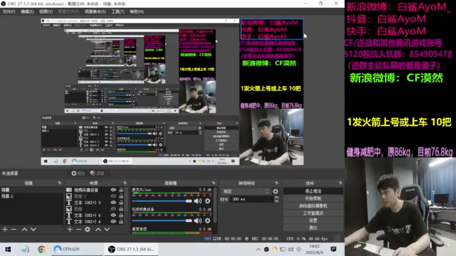456x256 pixels.
Task: Toggle visibility of 视频采集设备 source
Action: point(113,190)
